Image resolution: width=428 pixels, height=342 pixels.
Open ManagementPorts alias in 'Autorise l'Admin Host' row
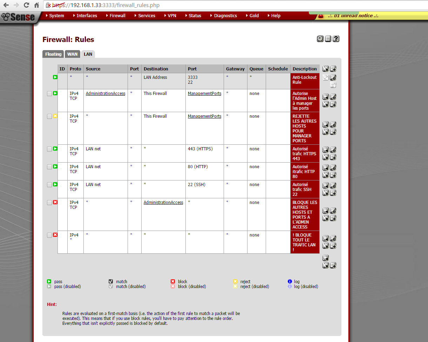(205, 94)
